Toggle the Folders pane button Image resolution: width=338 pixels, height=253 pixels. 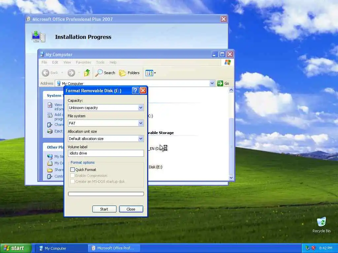pyautogui.click(x=129, y=73)
